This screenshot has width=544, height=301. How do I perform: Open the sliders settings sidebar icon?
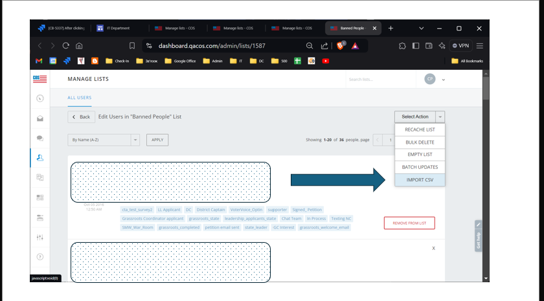40,237
